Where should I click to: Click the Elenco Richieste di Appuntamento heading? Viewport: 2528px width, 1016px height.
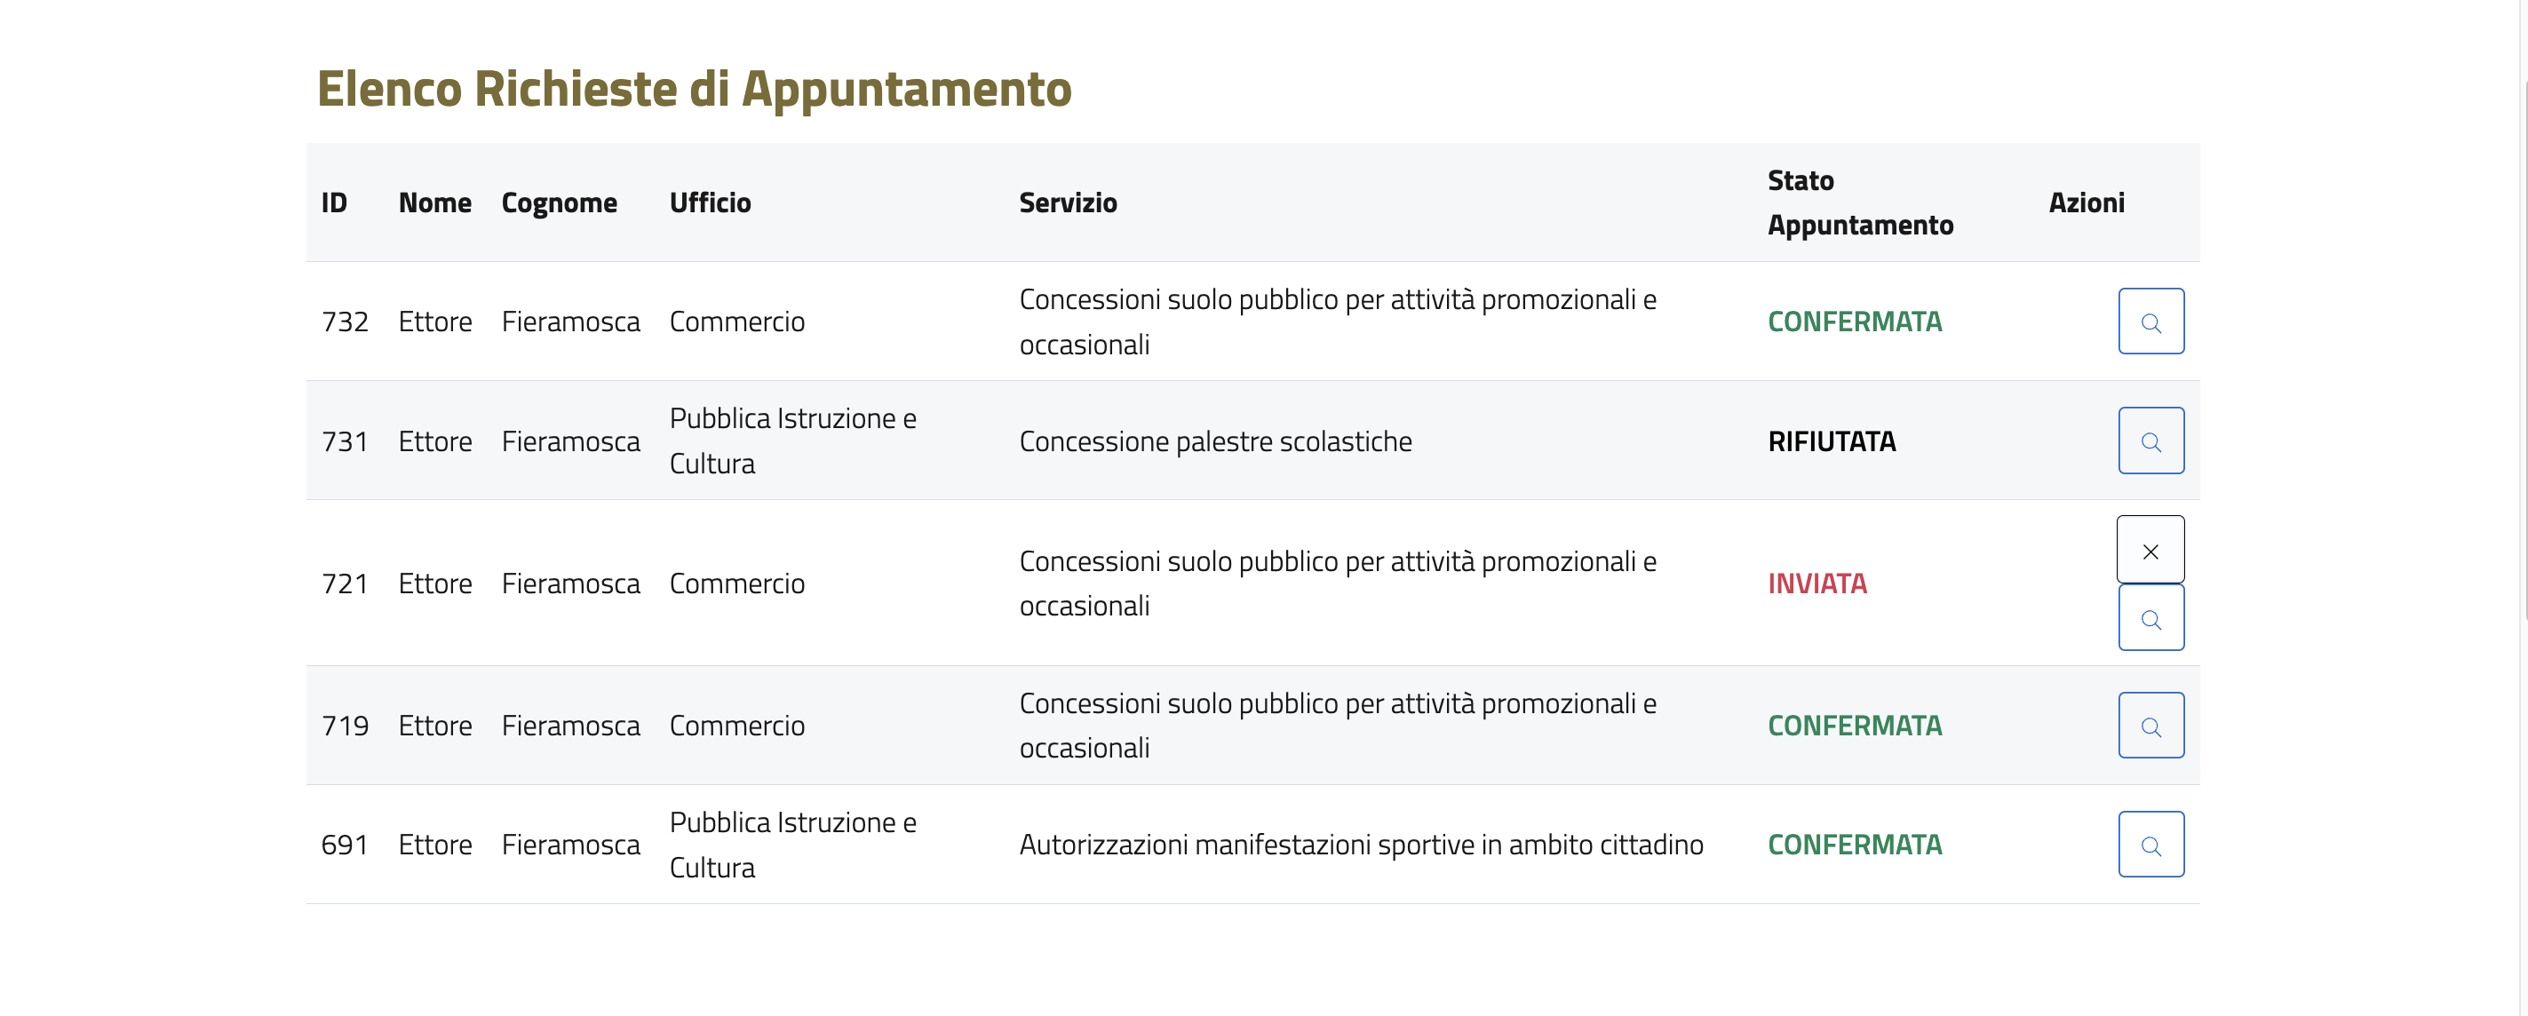point(694,90)
